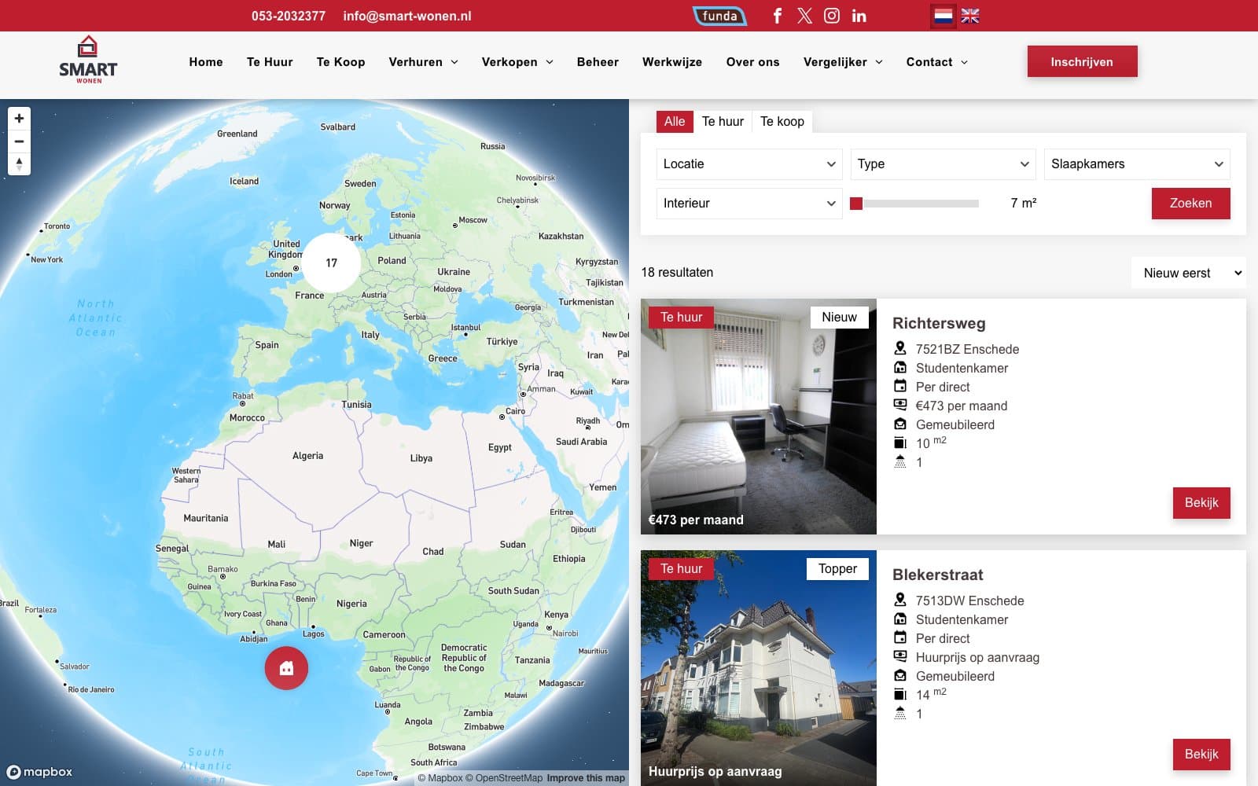This screenshot has width=1258, height=786.
Task: Zoom in on the map
Action: pyautogui.click(x=19, y=119)
